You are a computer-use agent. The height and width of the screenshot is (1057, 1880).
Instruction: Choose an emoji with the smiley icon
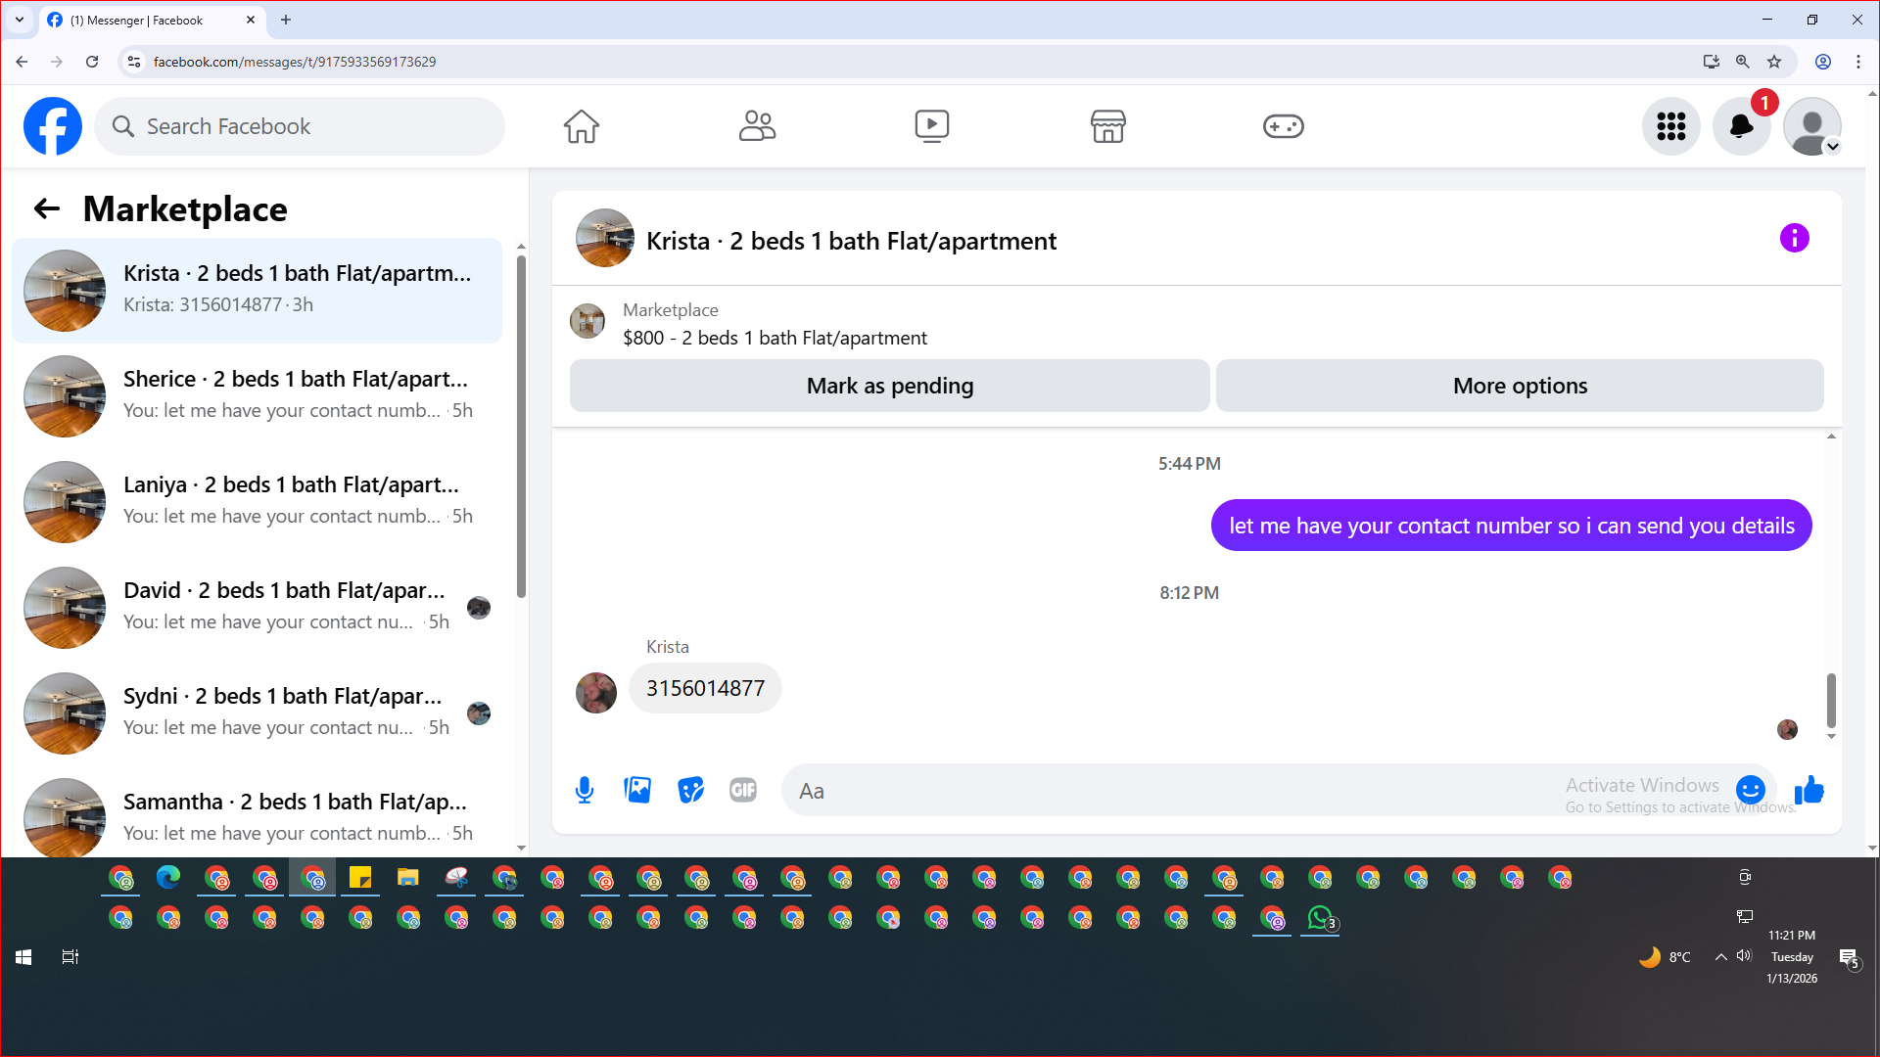click(1750, 790)
